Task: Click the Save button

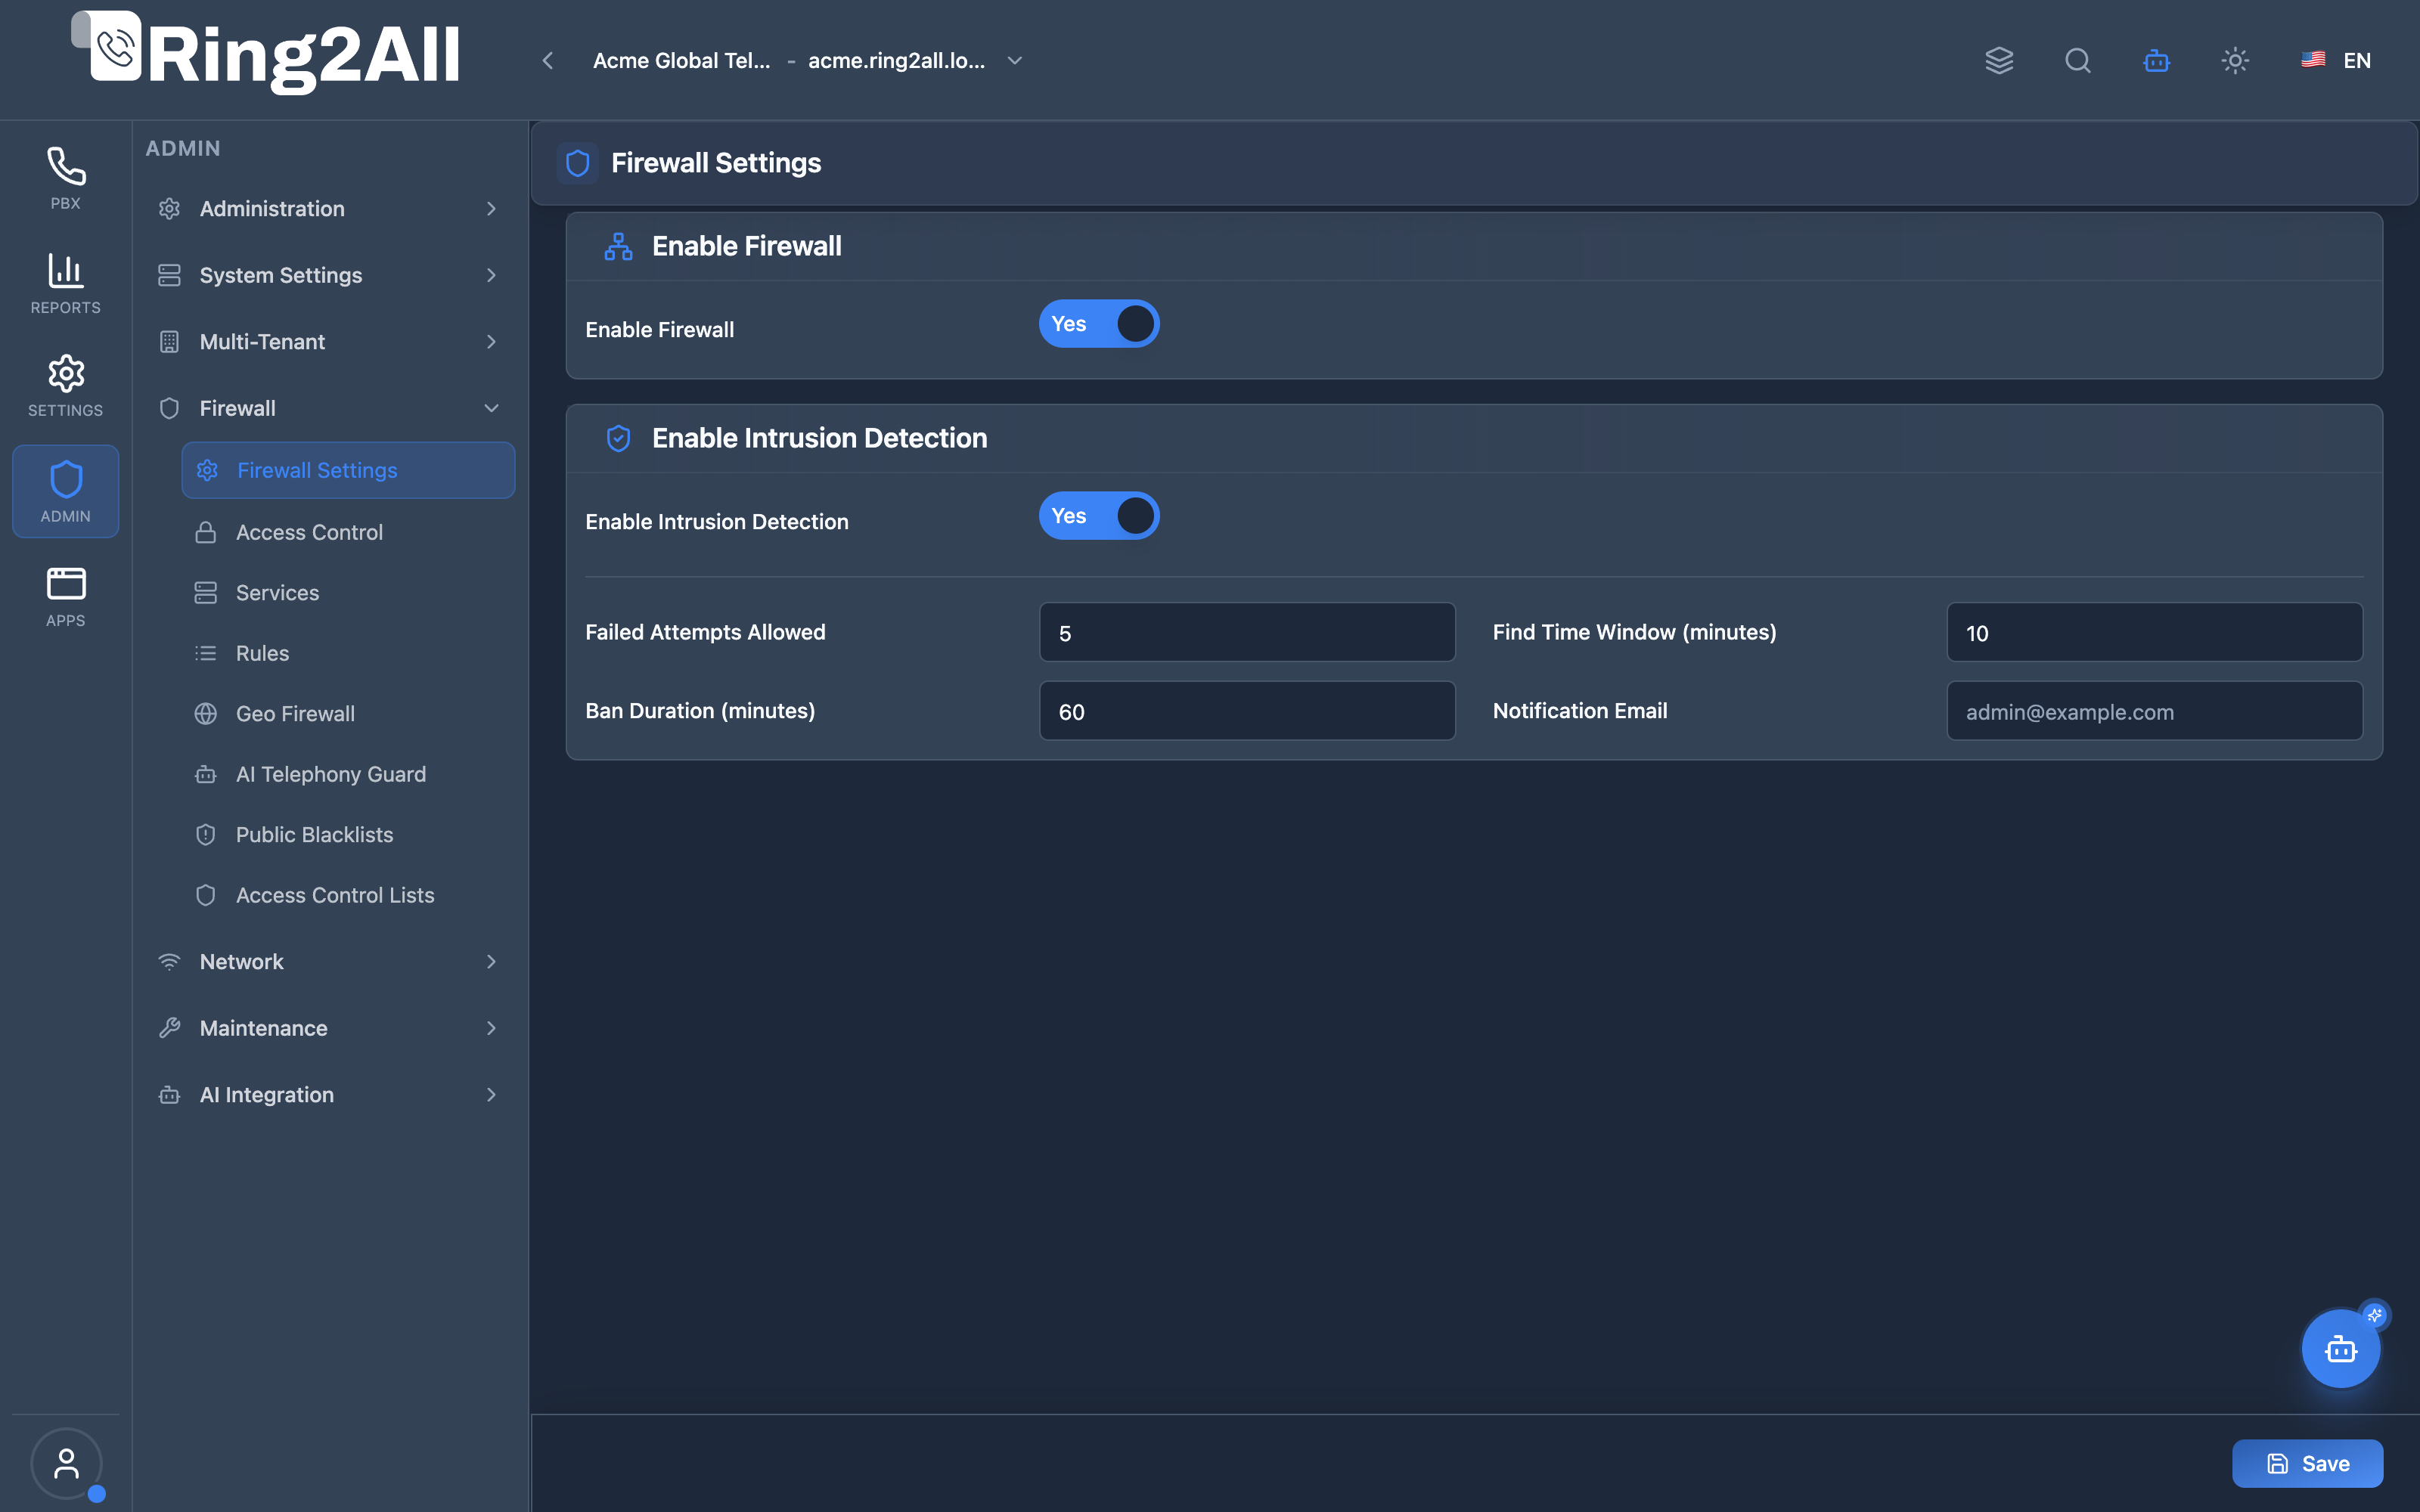Action: tap(2307, 1464)
